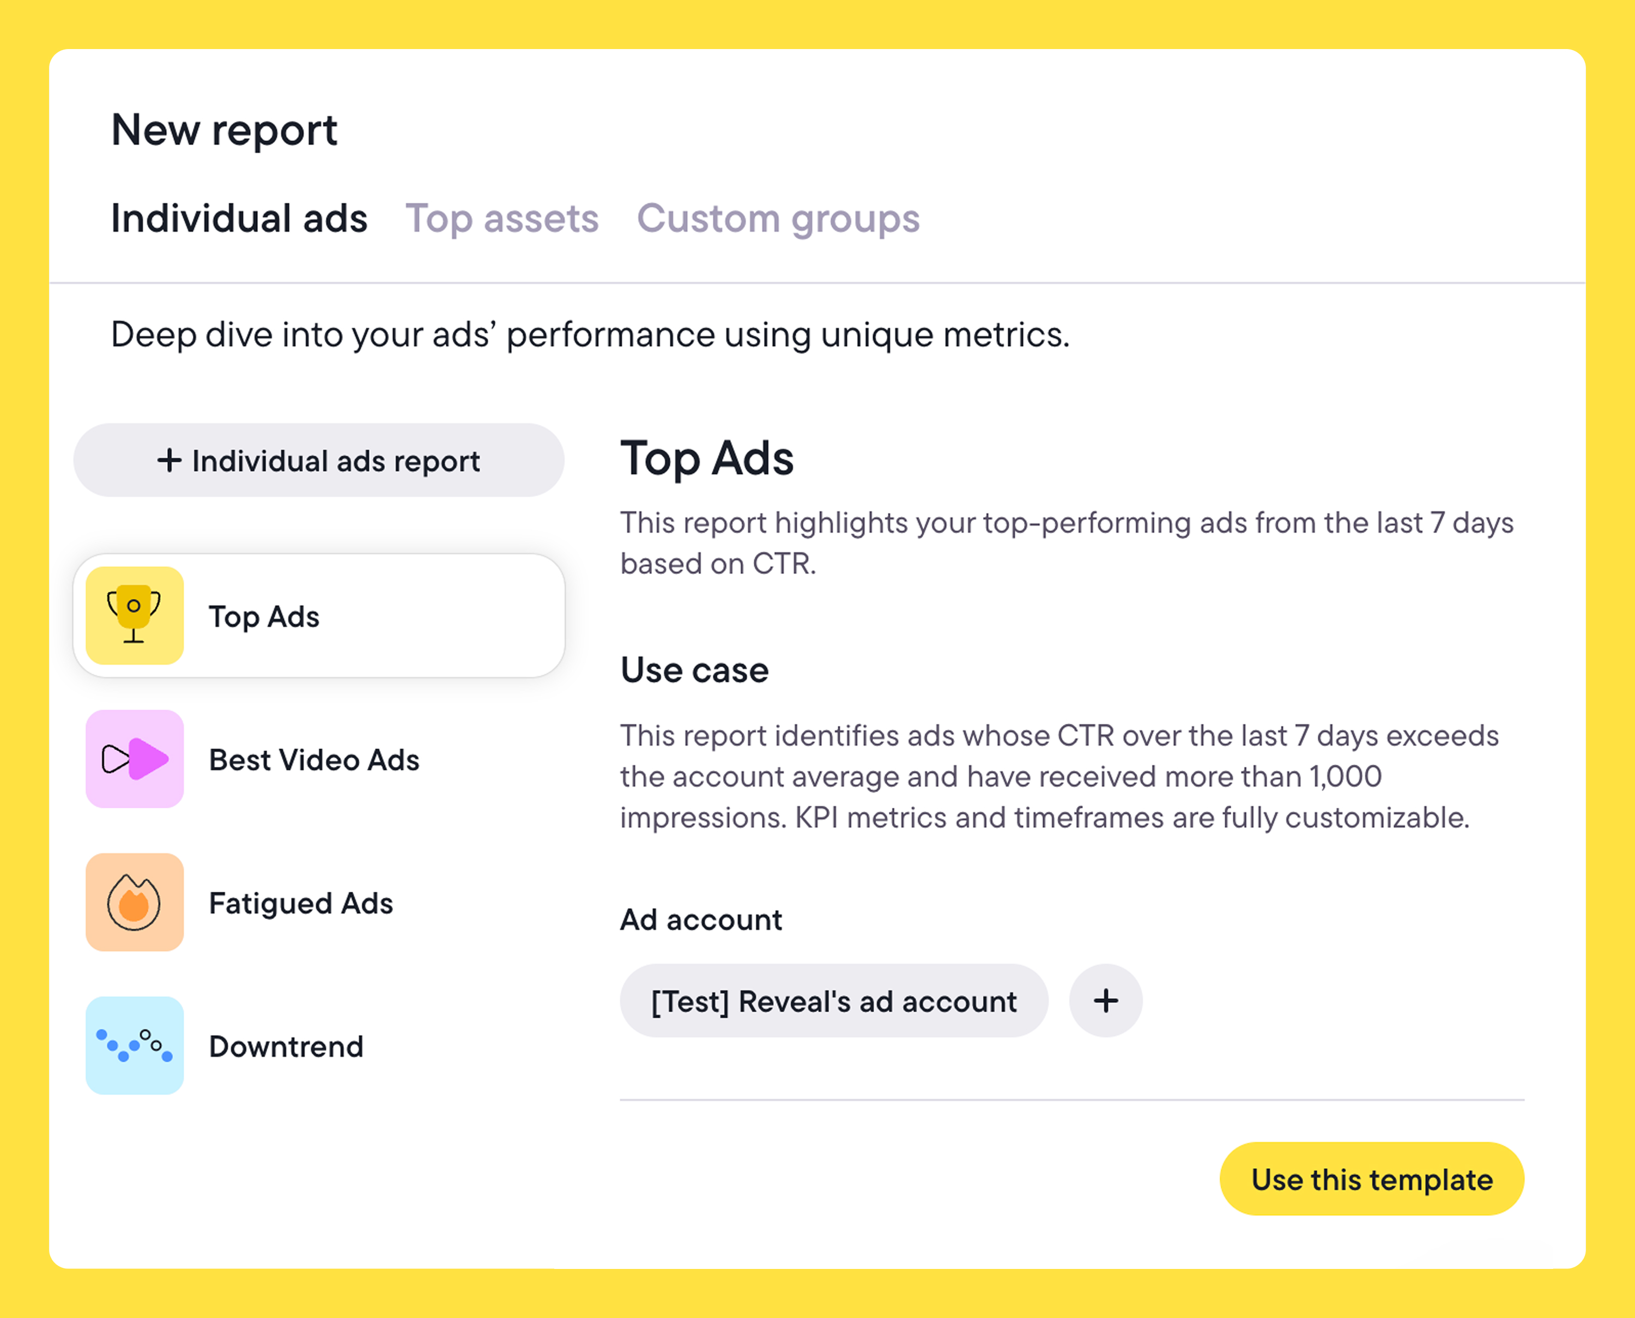Image resolution: width=1635 pixels, height=1318 pixels.
Task: Pick the Downtrend template label
Action: tap(286, 1046)
